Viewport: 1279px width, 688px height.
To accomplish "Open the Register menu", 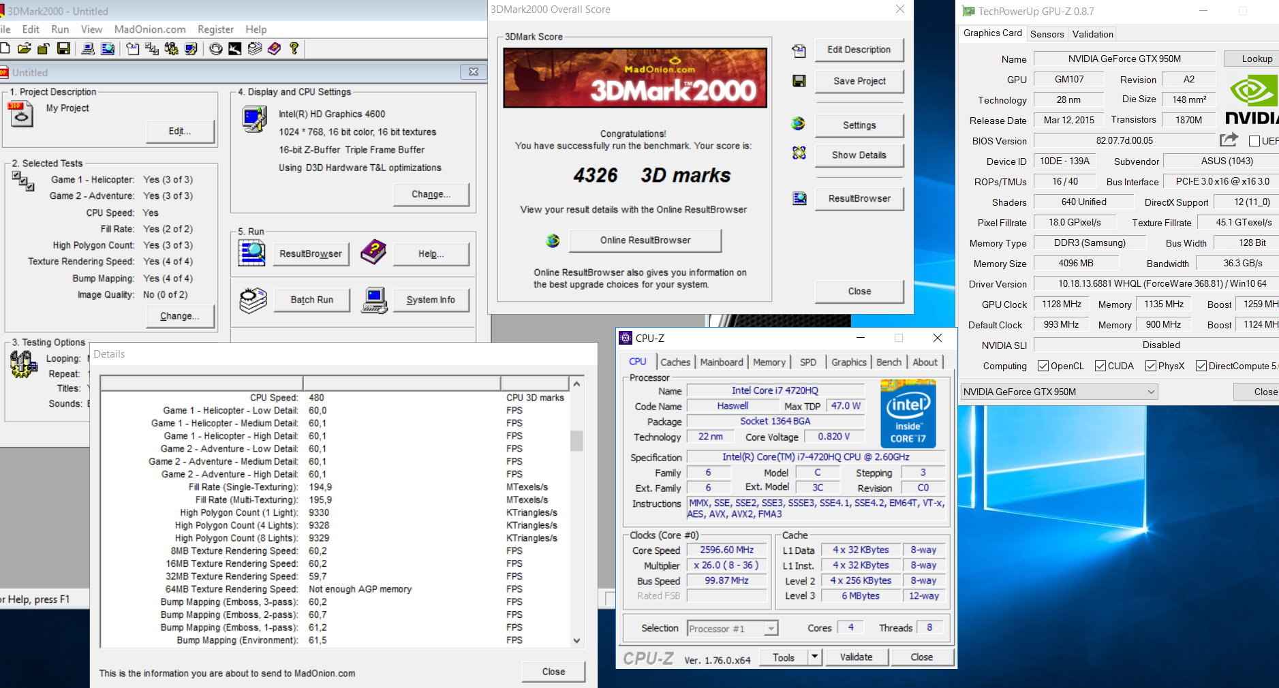I will 215,29.
